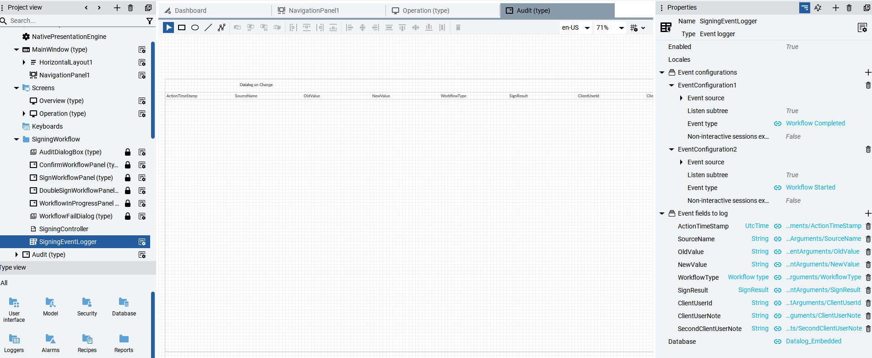Pop out the Properties panel
The height and width of the screenshot is (358, 872).
coord(867,8)
